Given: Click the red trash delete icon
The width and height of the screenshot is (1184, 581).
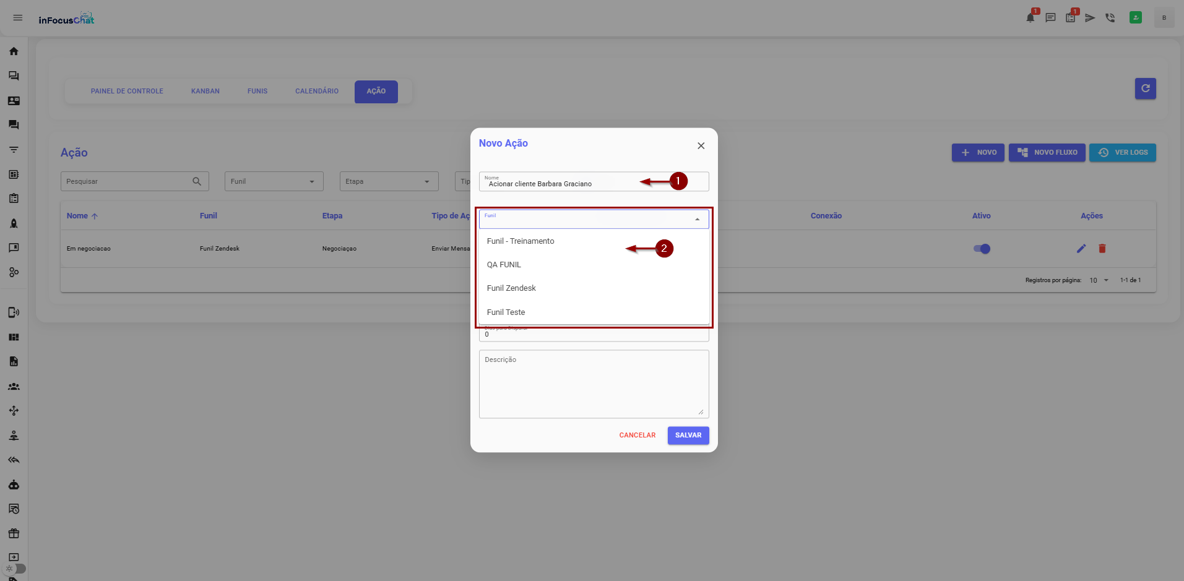Looking at the screenshot, I should click(1102, 249).
